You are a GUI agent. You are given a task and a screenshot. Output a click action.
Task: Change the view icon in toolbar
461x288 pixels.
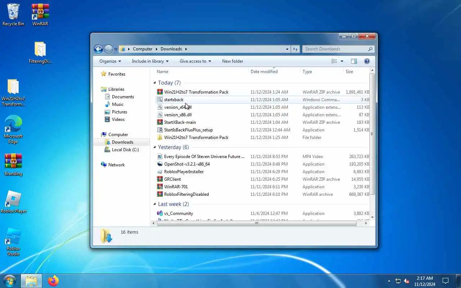click(334, 61)
